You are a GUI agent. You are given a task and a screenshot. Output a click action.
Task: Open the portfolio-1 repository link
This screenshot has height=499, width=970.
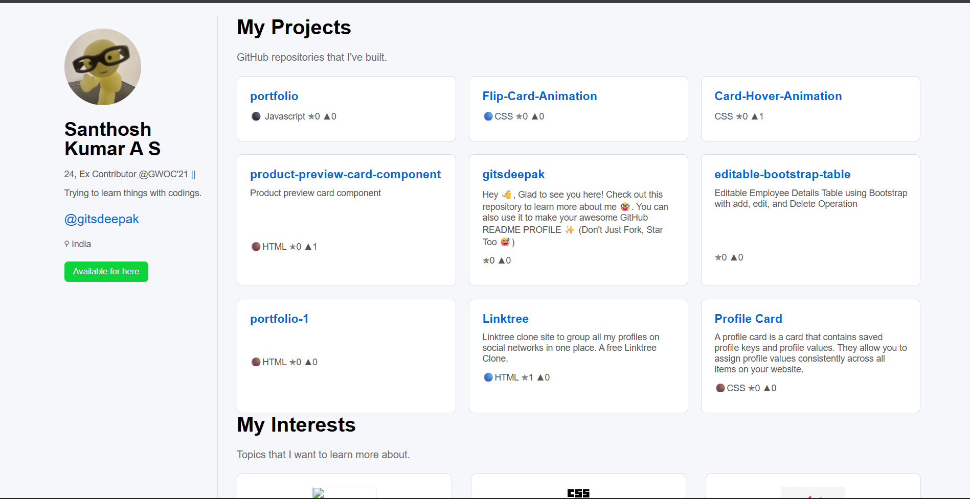point(279,319)
